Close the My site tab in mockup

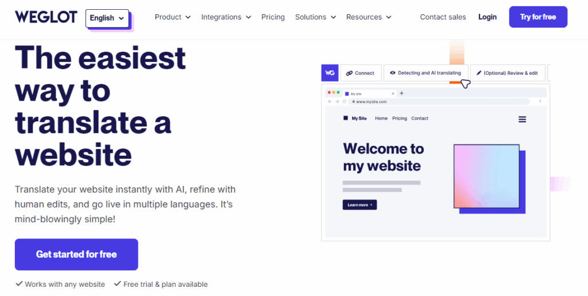(x=393, y=94)
